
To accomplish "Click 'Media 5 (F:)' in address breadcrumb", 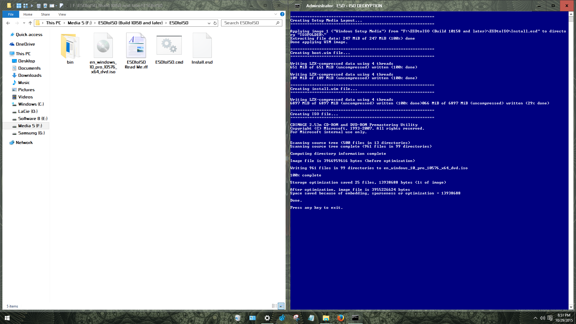I will (x=79, y=23).
